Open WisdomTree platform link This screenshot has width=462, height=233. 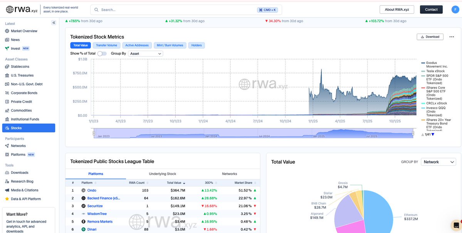tap(97, 214)
